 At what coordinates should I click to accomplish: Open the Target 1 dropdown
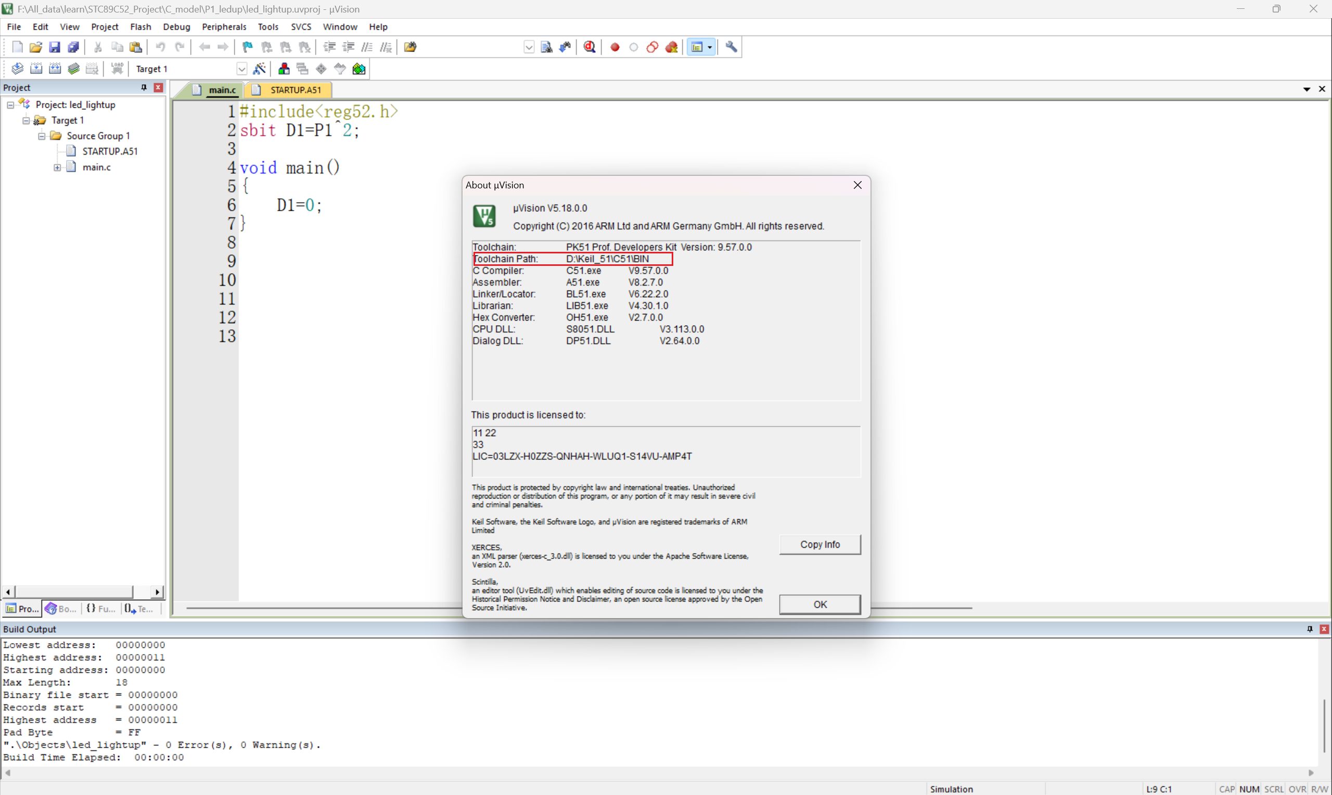[x=241, y=69]
